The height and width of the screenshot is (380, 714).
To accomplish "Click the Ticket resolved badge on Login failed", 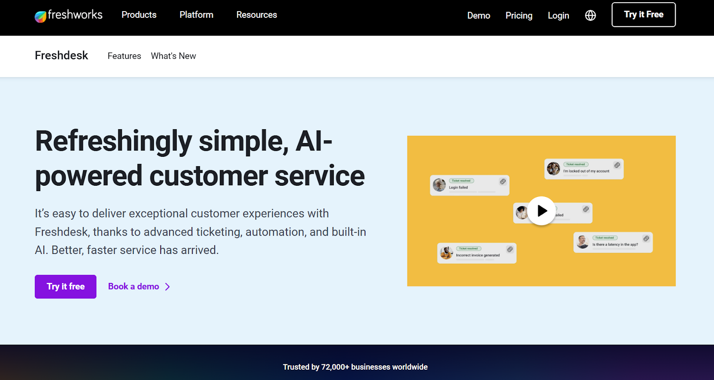I will click(461, 180).
